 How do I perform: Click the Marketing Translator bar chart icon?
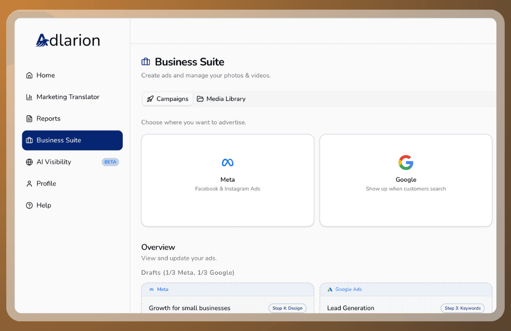tap(30, 97)
